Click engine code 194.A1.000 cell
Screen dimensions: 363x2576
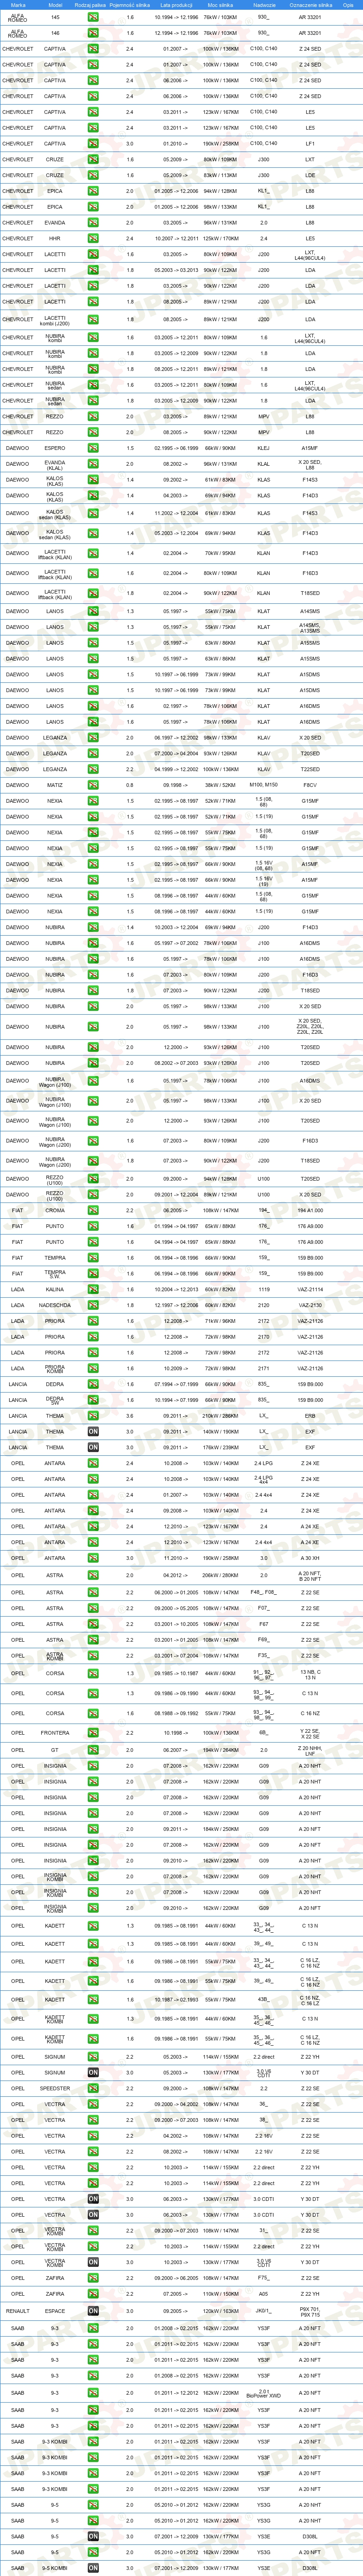coord(310,1210)
